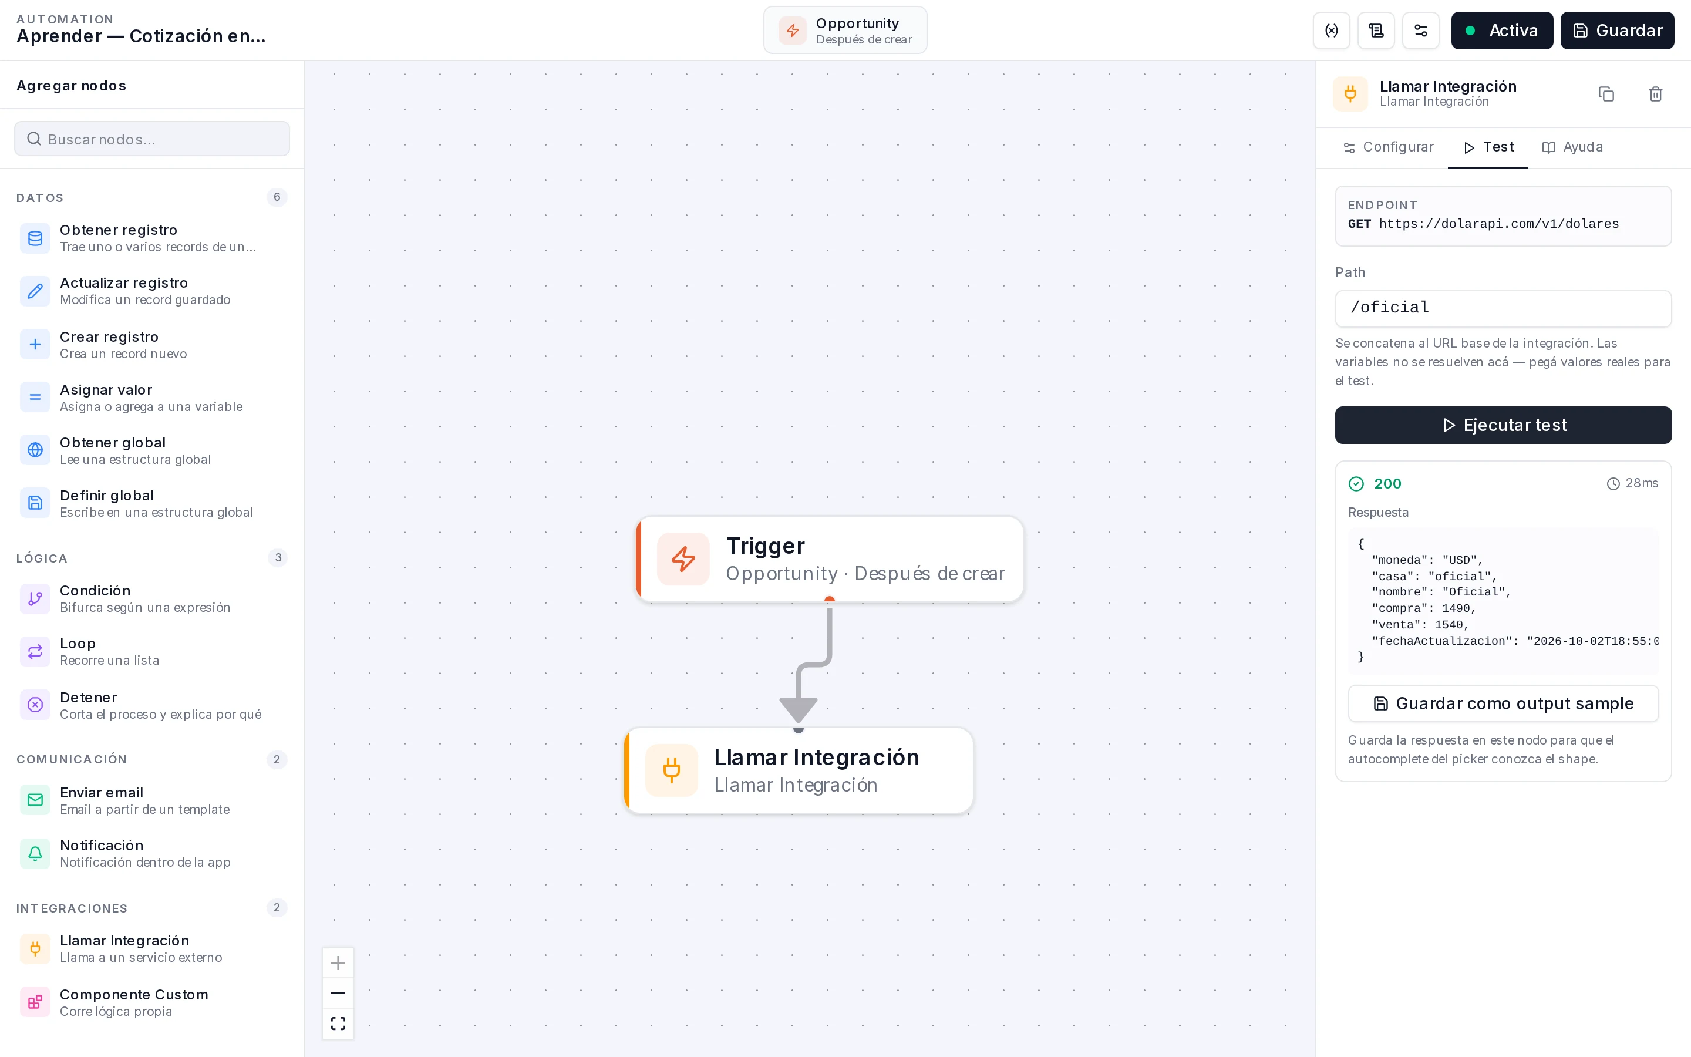Add Enviar email node

pyautogui.click(x=152, y=800)
